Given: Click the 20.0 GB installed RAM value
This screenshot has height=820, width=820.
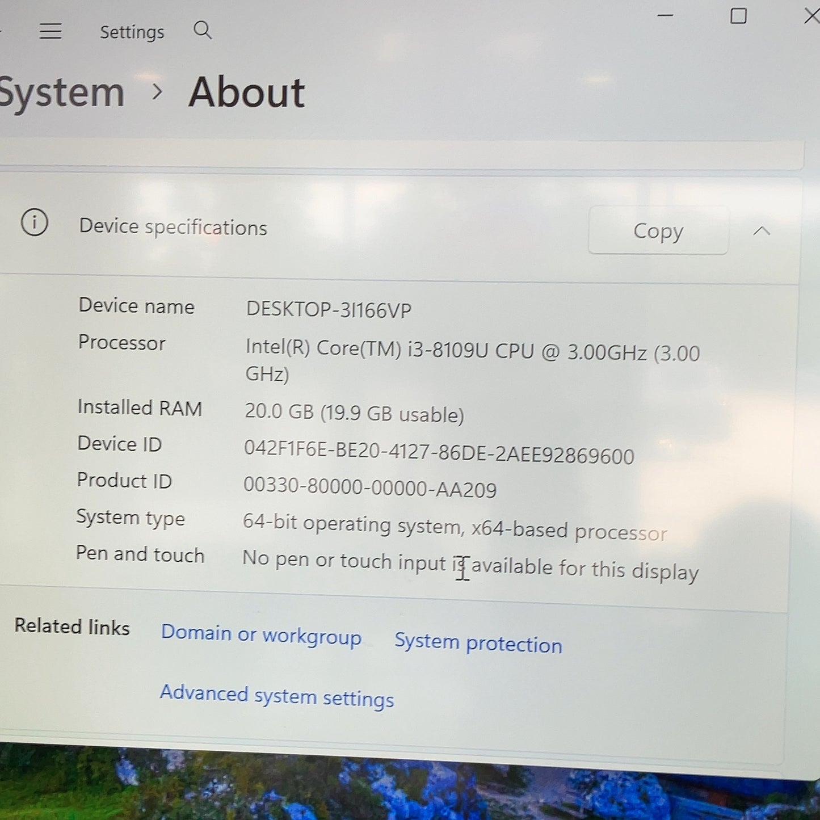Looking at the screenshot, I should click(x=354, y=413).
